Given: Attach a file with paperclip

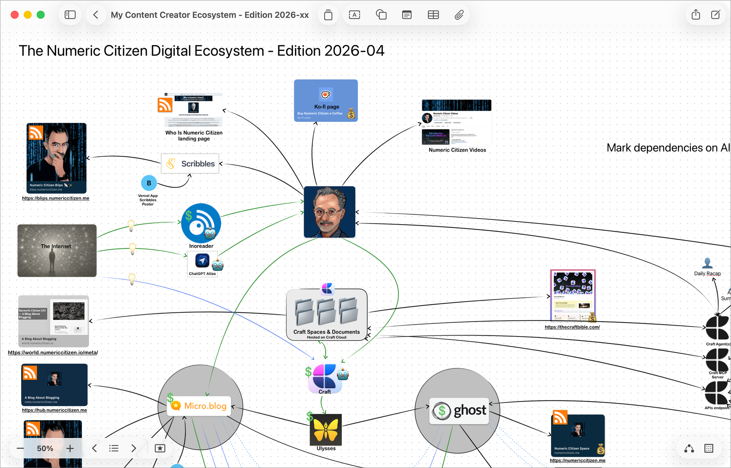Looking at the screenshot, I should (459, 15).
